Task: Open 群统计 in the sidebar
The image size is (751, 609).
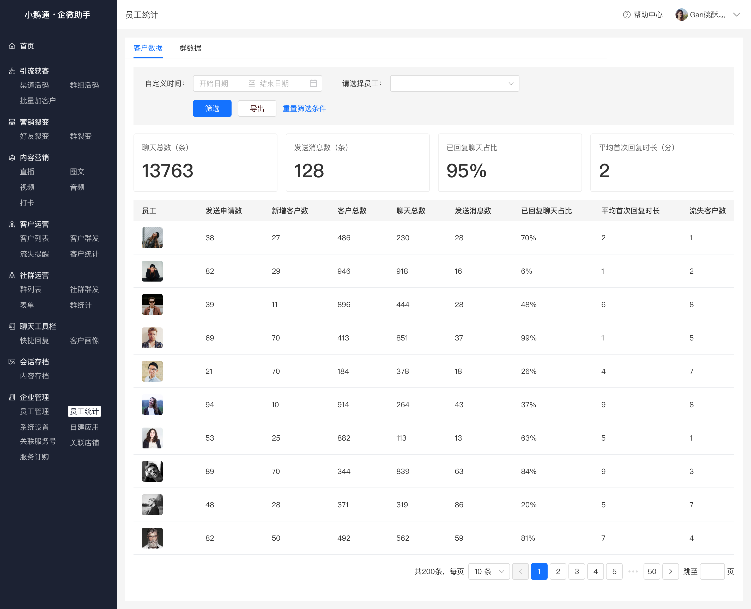Action: tap(81, 305)
